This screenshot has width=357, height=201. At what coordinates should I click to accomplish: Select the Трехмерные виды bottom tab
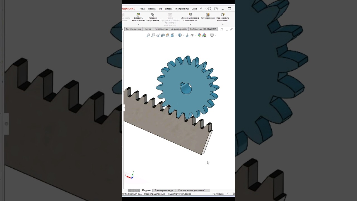(164, 190)
